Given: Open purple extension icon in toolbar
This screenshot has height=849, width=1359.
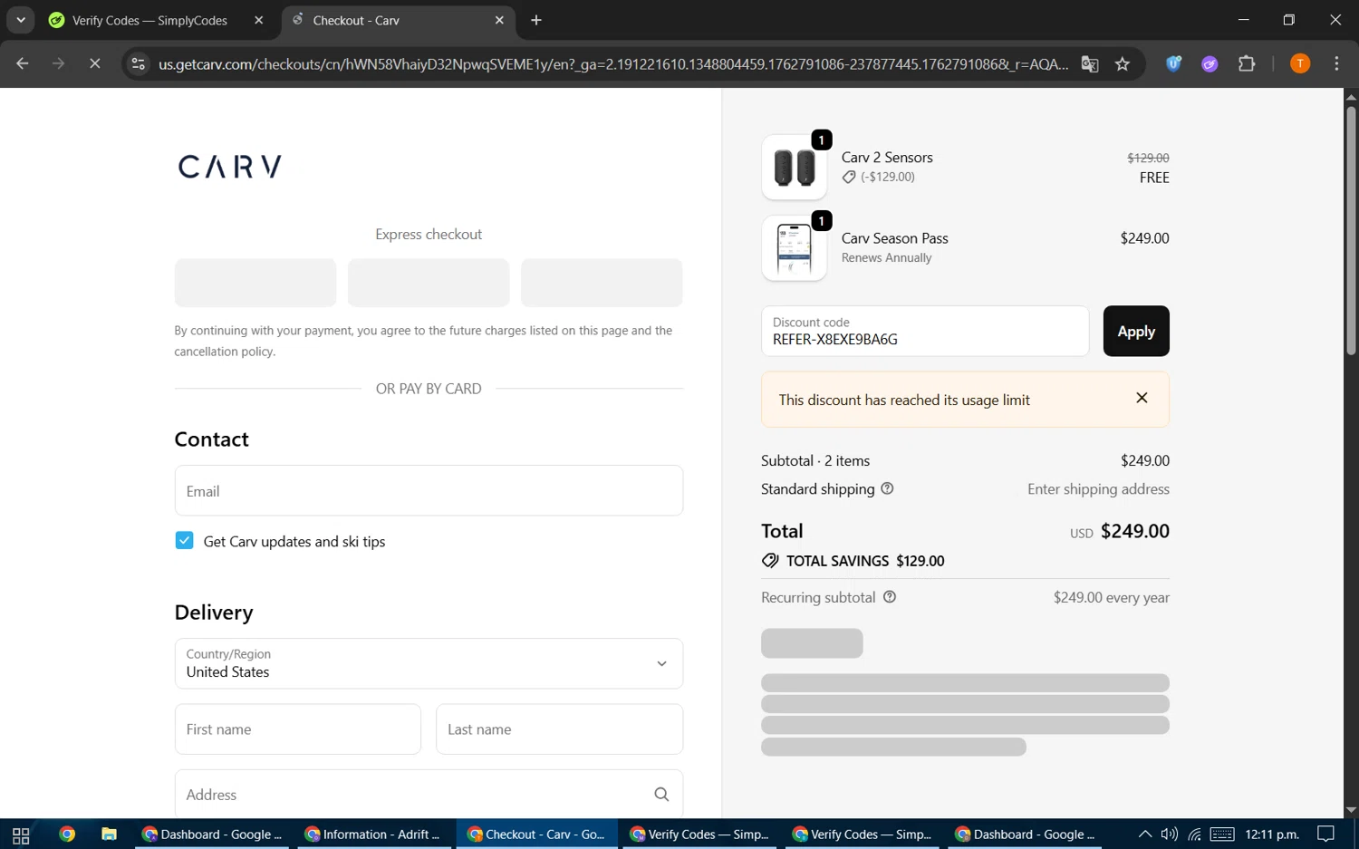Looking at the screenshot, I should (1210, 63).
